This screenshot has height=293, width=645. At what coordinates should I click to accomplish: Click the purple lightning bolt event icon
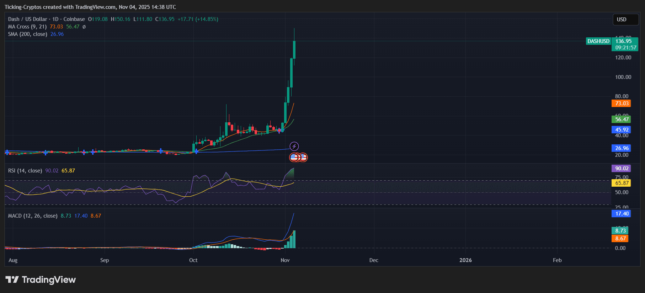tap(294, 146)
